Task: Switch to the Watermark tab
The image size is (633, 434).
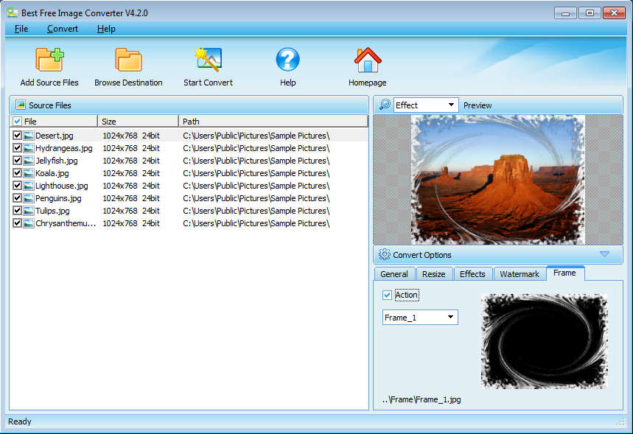Action: coord(520,274)
